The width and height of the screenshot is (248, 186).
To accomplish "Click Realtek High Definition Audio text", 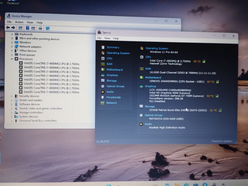I will (167, 127).
